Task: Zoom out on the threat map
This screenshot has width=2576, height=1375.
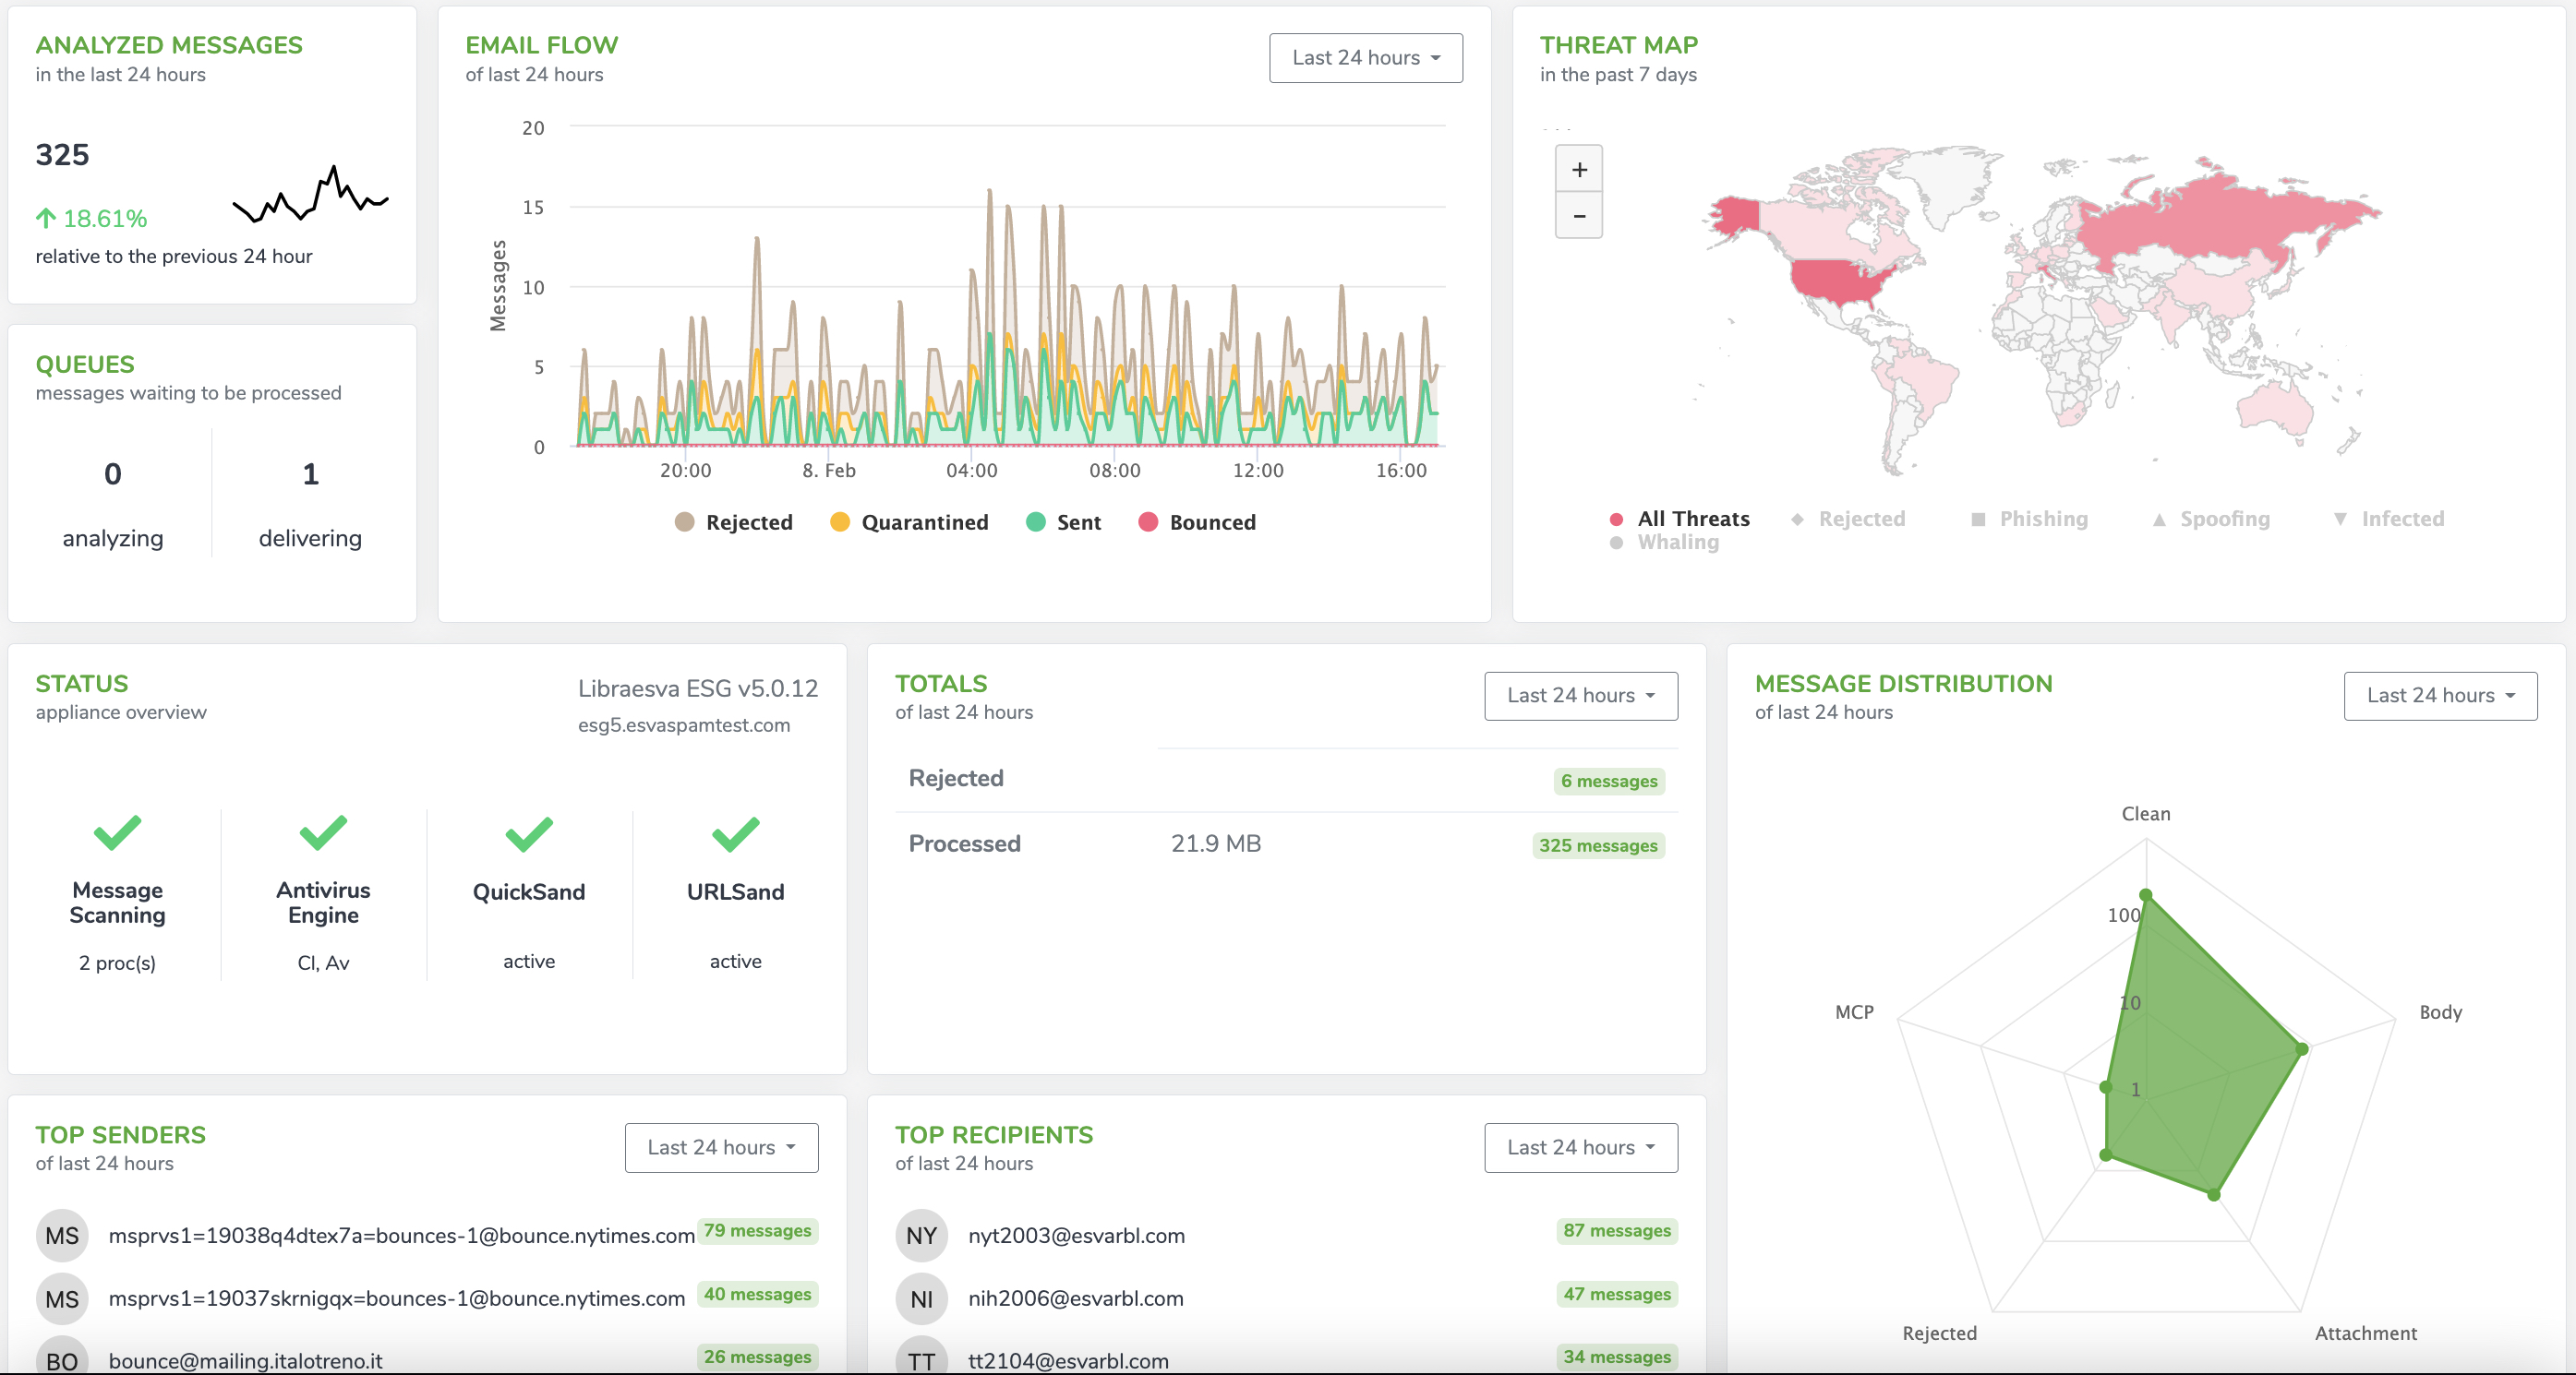Action: pyautogui.click(x=1578, y=216)
